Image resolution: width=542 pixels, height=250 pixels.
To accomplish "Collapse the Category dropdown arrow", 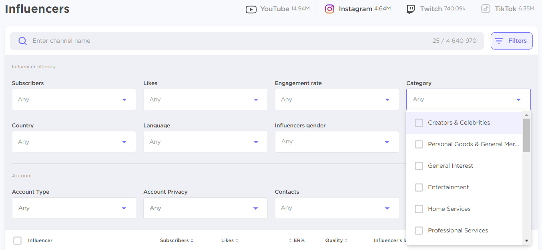I will [518, 99].
